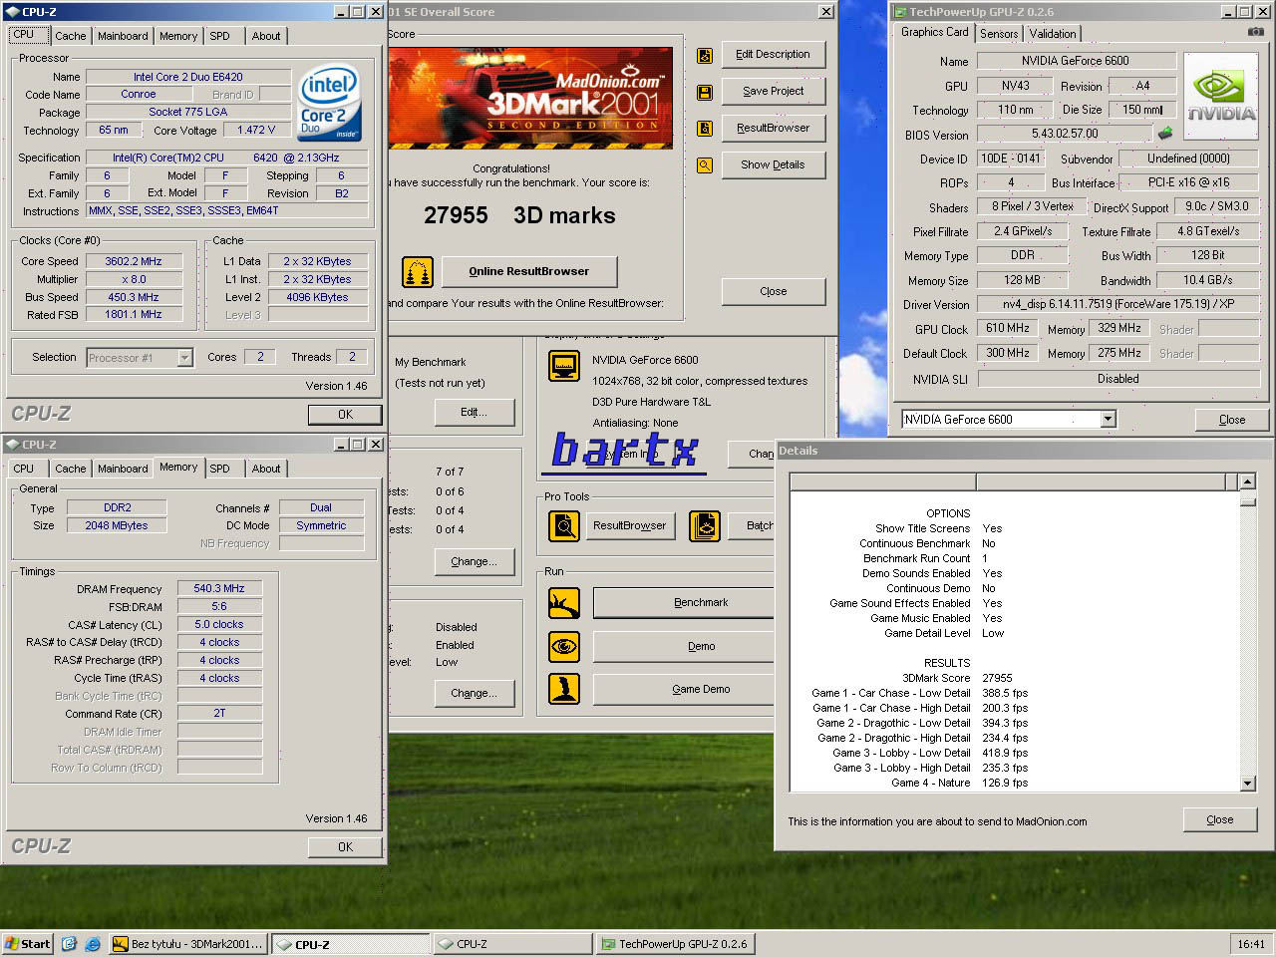Click the Save Project floppy icon
This screenshot has height=957, width=1276.
[705, 92]
